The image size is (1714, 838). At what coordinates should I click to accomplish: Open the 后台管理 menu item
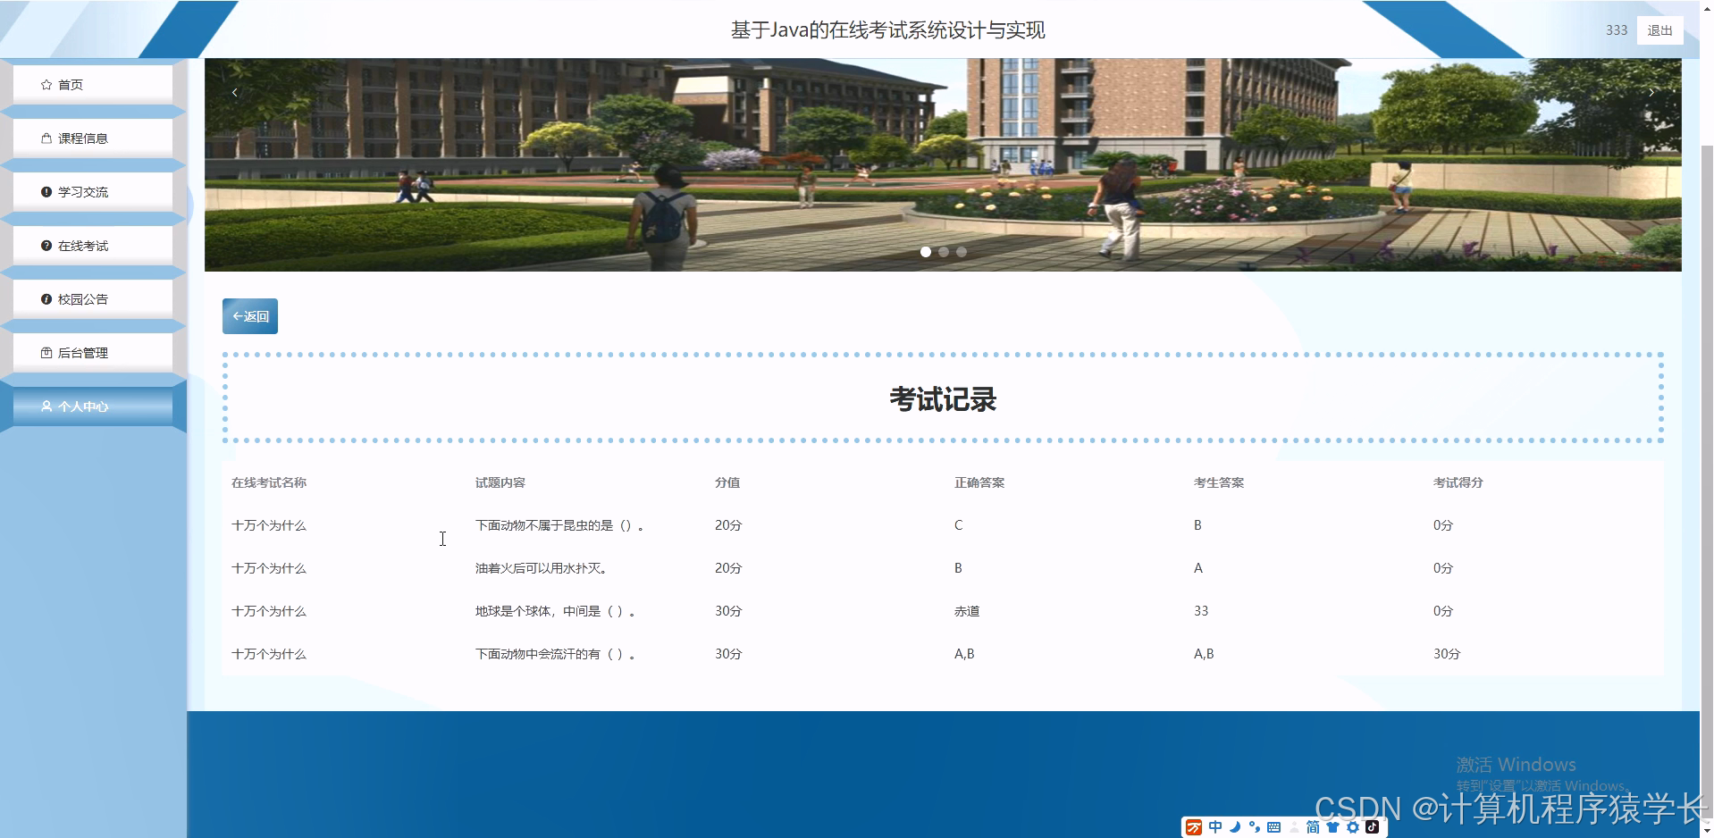(x=82, y=352)
